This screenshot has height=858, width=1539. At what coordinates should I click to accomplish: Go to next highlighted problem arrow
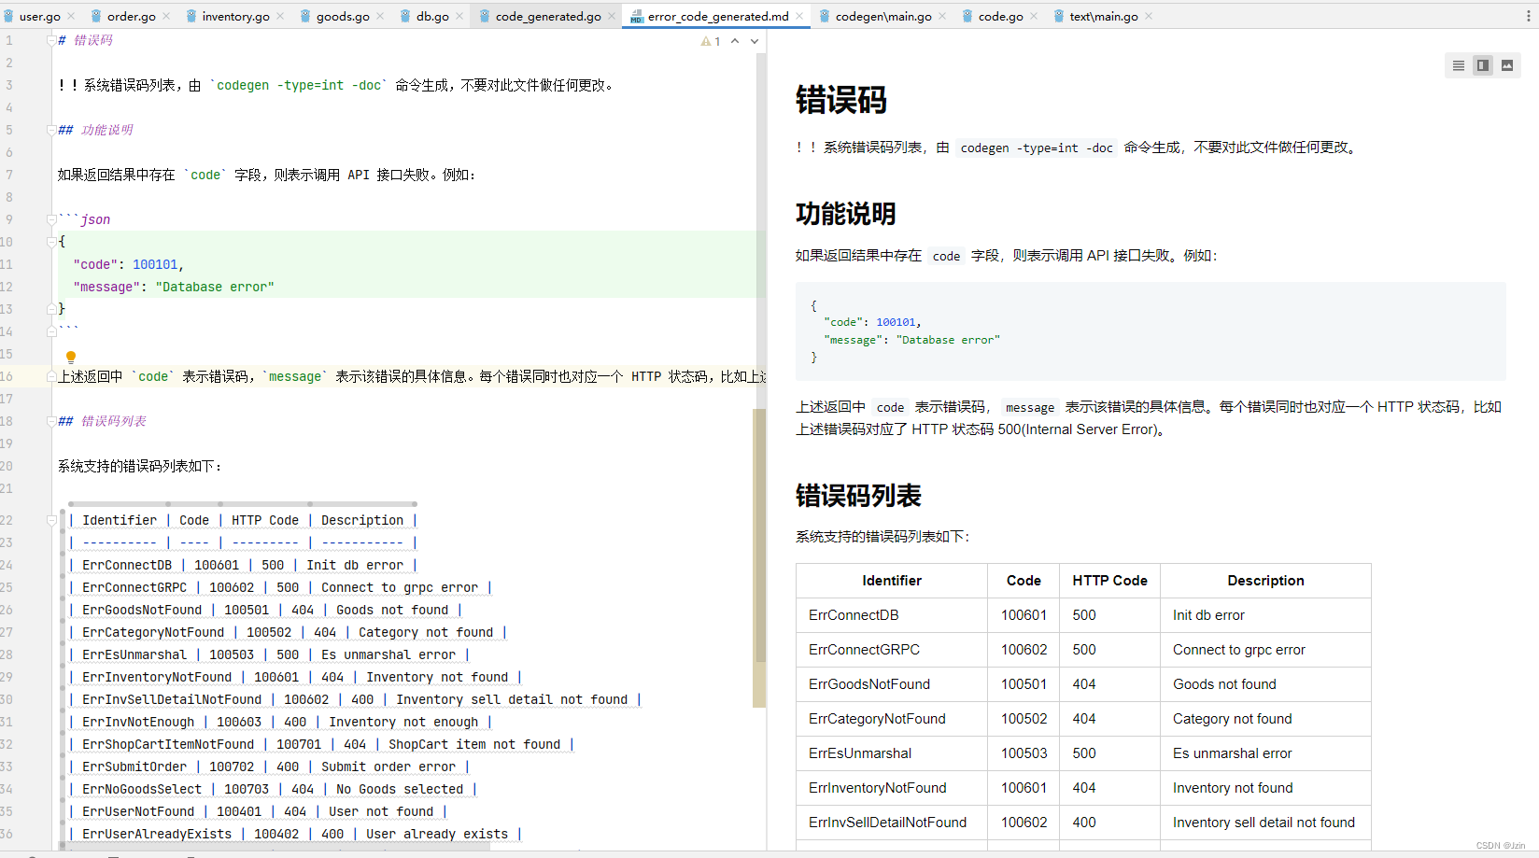[755, 41]
